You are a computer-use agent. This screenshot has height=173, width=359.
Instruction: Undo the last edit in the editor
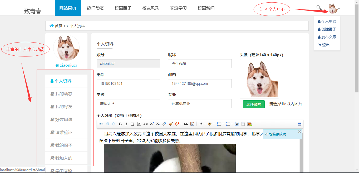107,124
